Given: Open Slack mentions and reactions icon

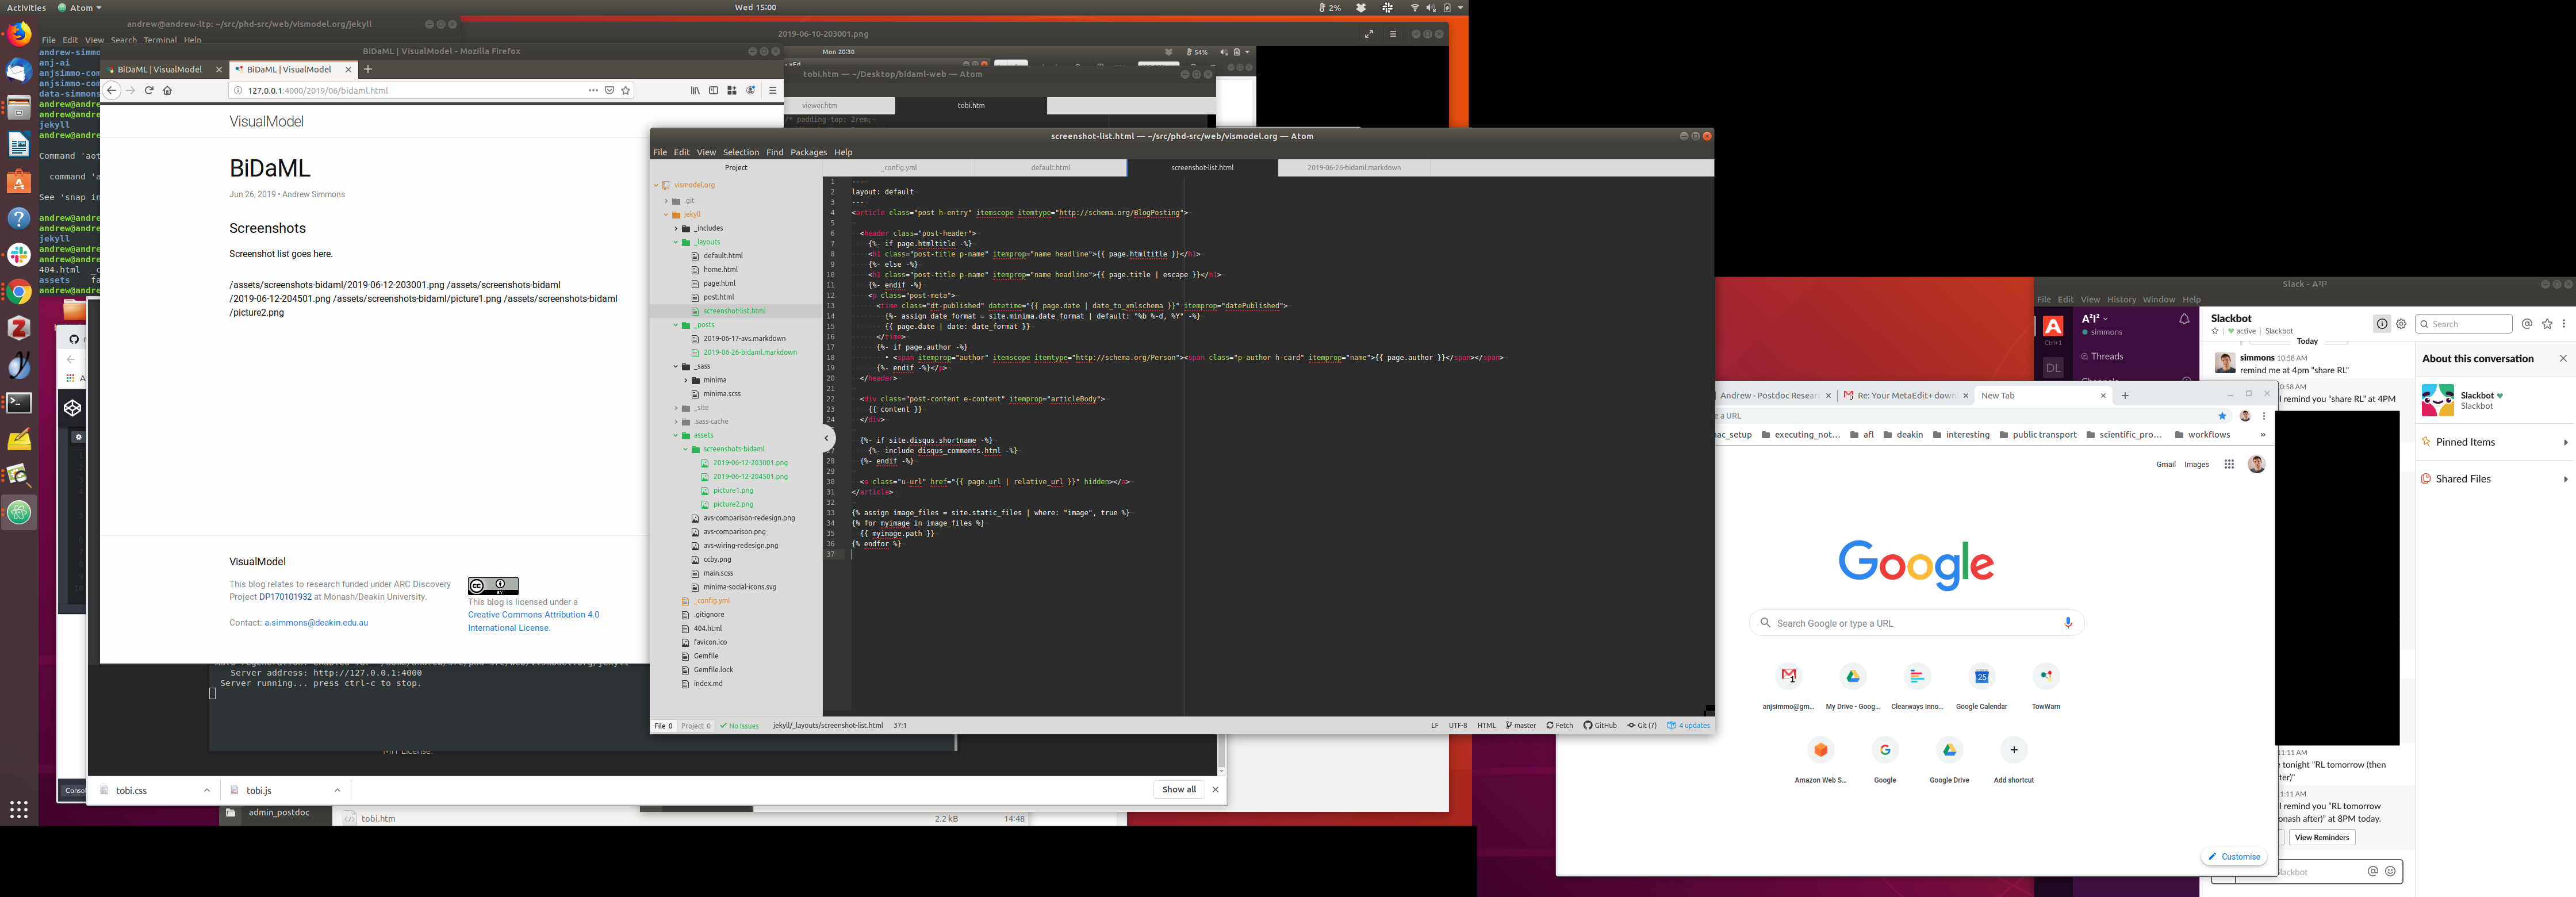Looking at the screenshot, I should tap(2527, 324).
